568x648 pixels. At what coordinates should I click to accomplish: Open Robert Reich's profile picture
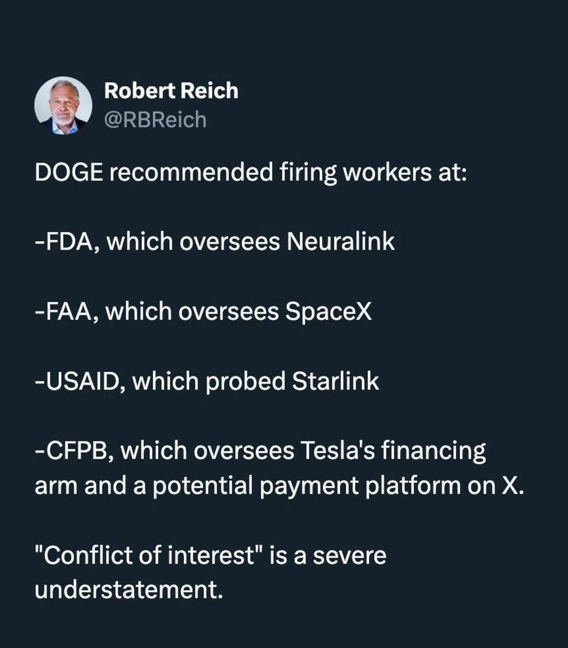63,106
